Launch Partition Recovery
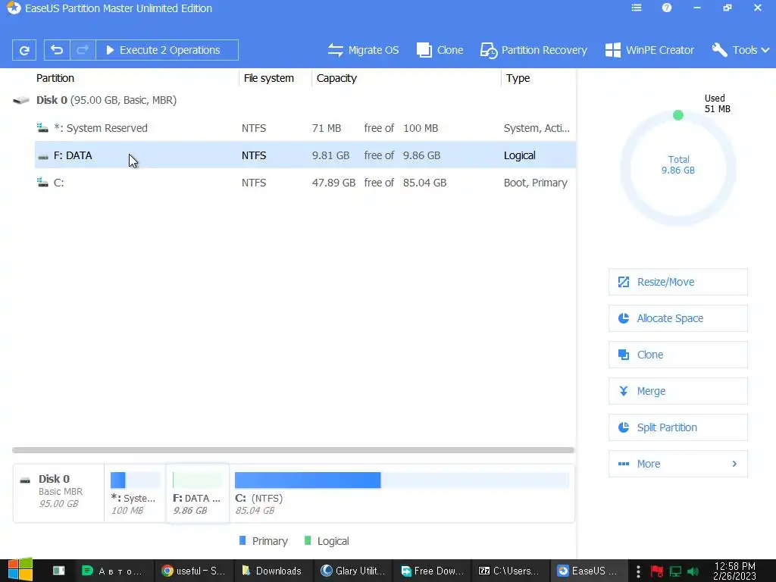Screen dimensions: 776x582 point(533,50)
